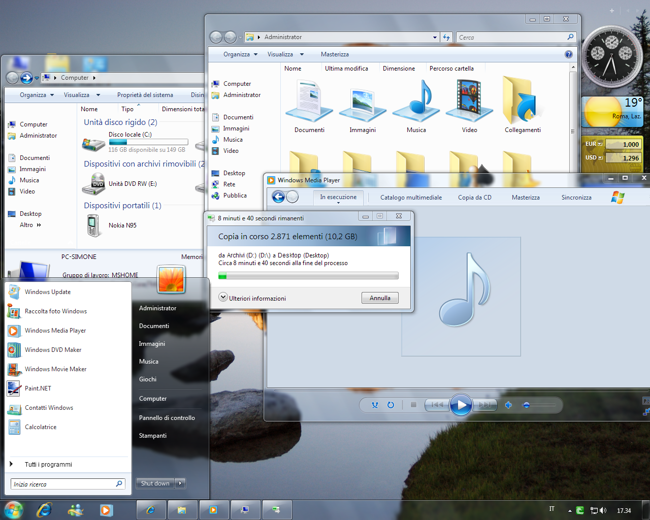Viewport: 650px width, 520px height.
Task: Collapse the Unità disco rigido (2) group
Action: pyautogui.click(x=120, y=122)
